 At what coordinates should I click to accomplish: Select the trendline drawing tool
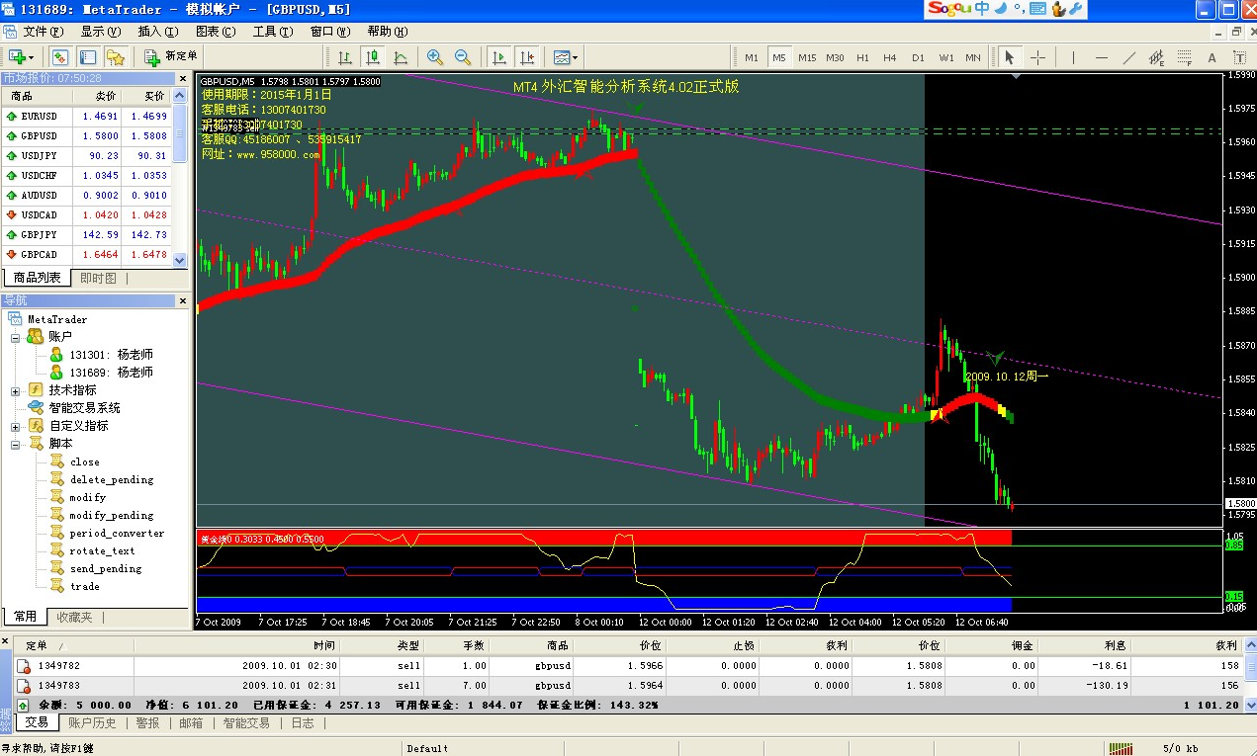click(1129, 57)
